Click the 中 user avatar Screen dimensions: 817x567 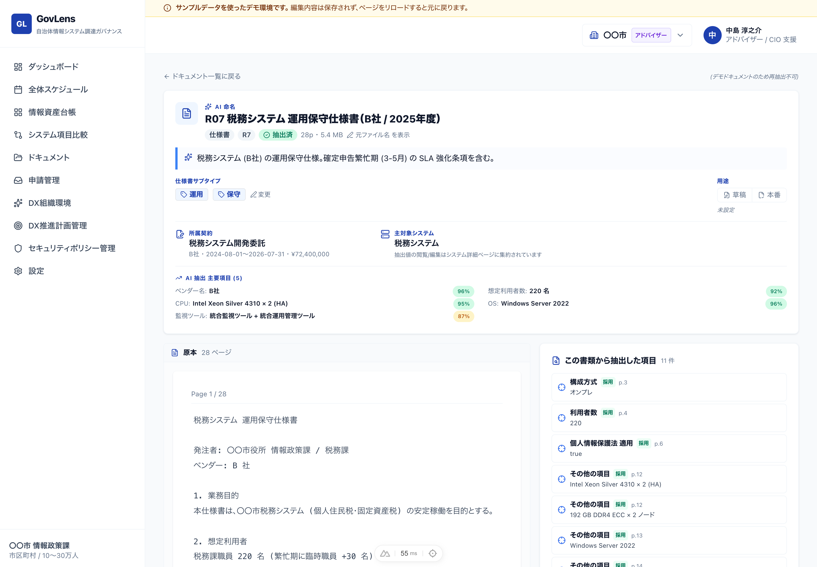712,35
